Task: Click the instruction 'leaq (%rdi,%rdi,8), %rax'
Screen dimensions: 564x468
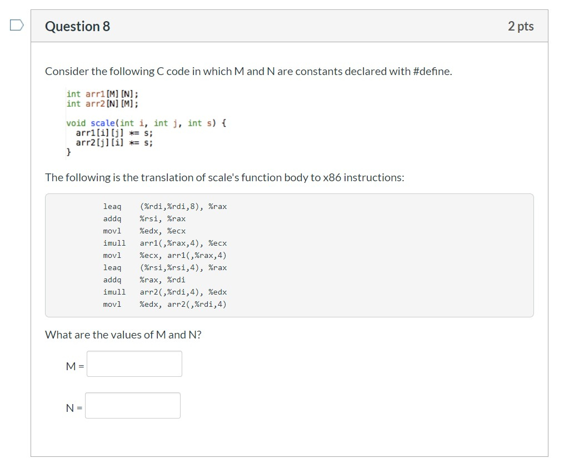Action: [x=164, y=206]
